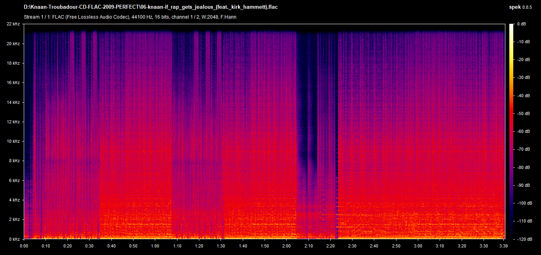The height and width of the screenshot is (255, 541).
Task: Click the -120 dB scale label
Action: coord(523,239)
